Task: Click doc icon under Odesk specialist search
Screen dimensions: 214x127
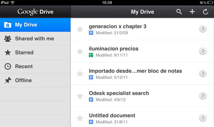Action: [91, 100]
